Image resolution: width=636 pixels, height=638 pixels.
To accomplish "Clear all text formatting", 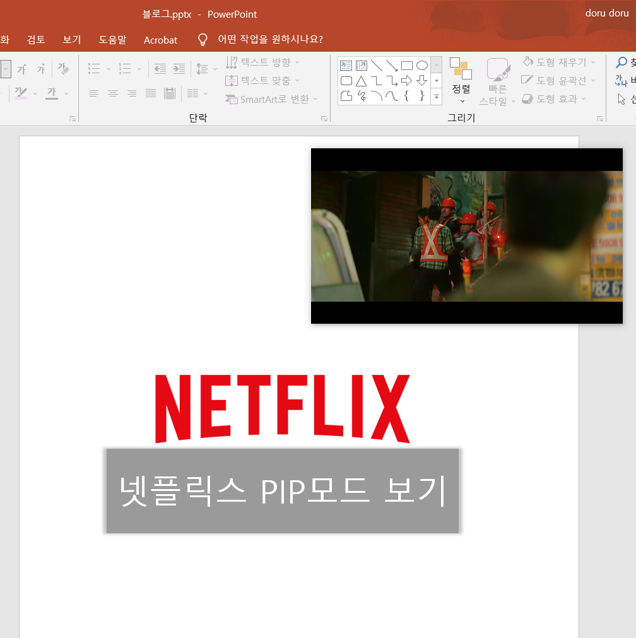I will click(x=63, y=69).
